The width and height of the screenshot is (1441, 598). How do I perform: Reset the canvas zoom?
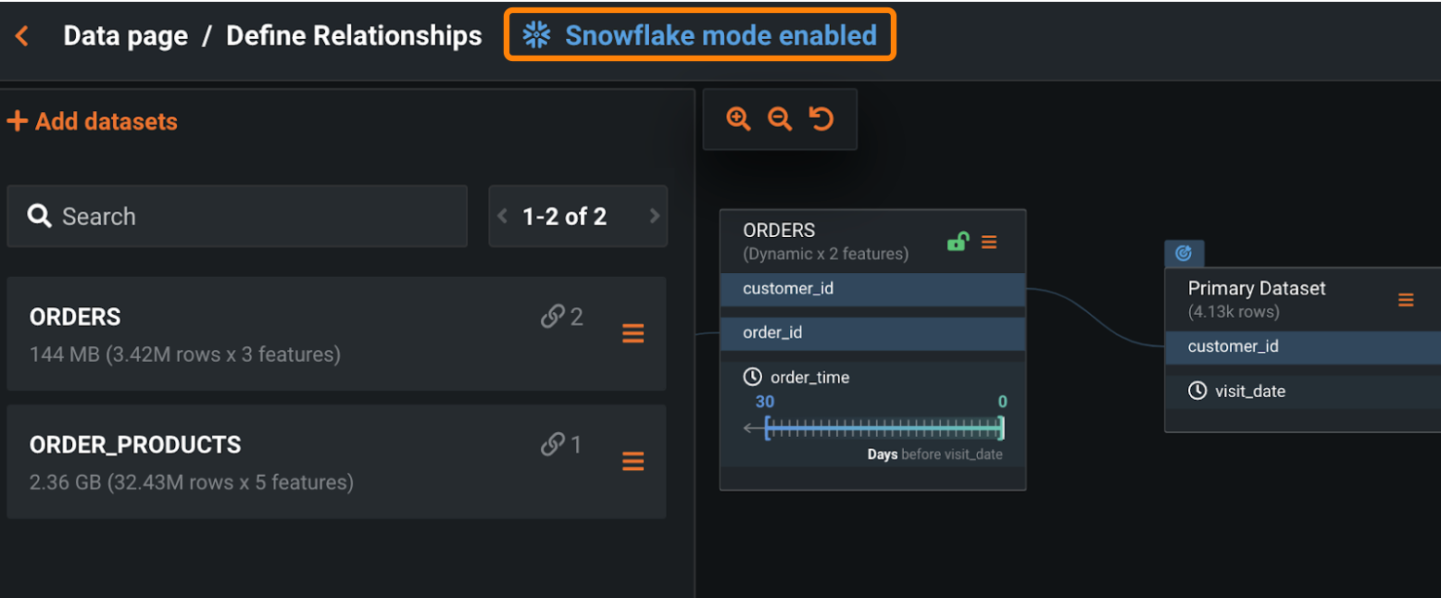[821, 118]
